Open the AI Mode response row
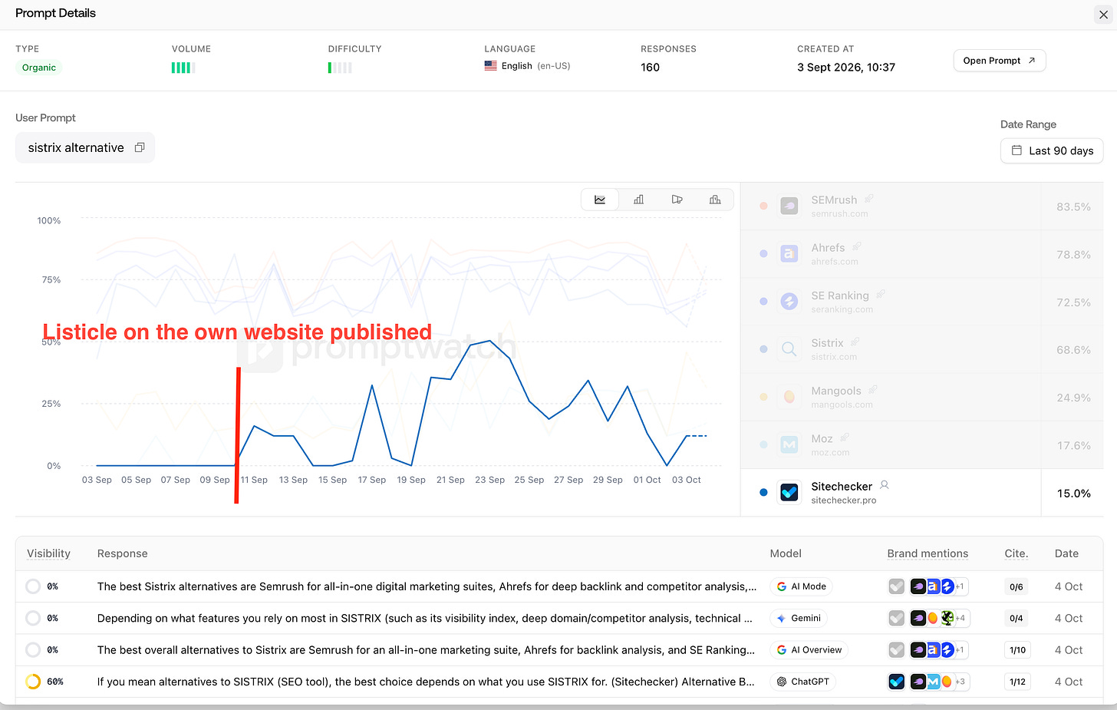This screenshot has height=710, width=1117. pos(559,586)
